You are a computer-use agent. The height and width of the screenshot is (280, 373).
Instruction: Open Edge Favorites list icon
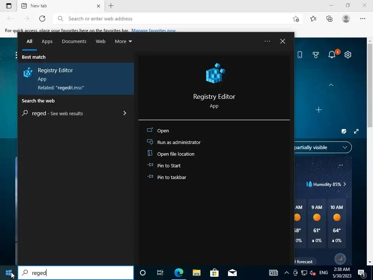[x=313, y=19]
